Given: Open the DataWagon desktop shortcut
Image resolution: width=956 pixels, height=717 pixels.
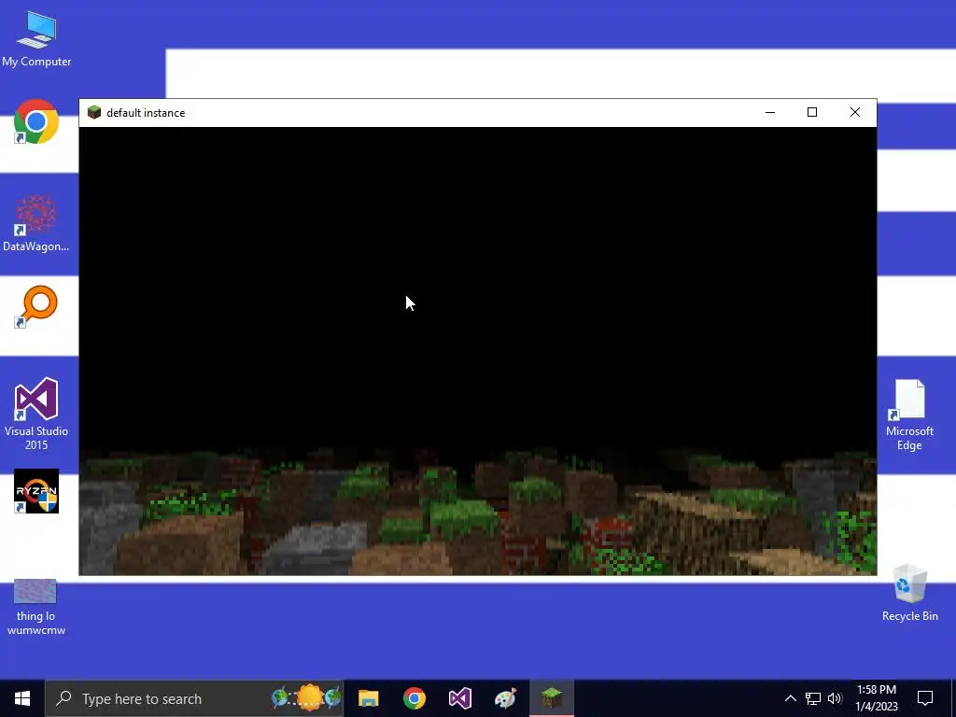Looking at the screenshot, I should [x=36, y=223].
